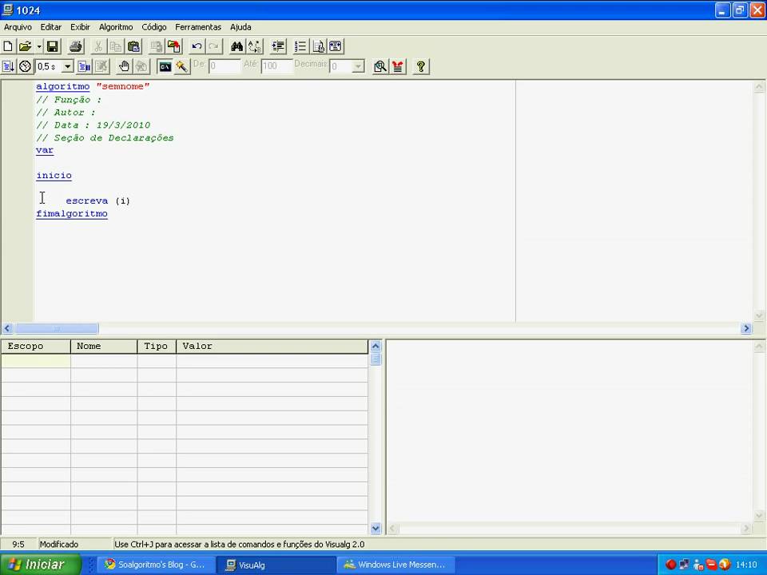767x575 pixels.
Task: Click the folder with red clipboard icon
Action: click(x=174, y=46)
